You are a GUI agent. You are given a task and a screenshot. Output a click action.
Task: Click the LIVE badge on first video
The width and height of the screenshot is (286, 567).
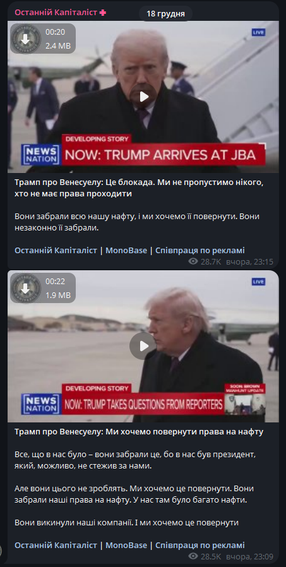258,32
